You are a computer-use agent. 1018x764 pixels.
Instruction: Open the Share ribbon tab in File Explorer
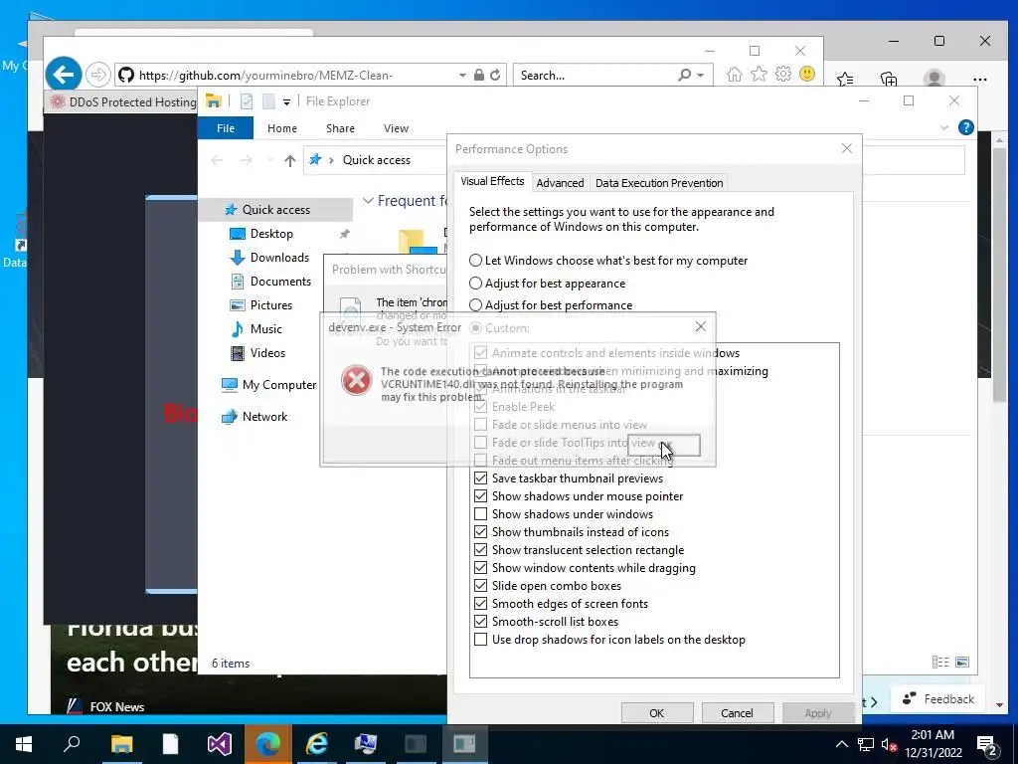click(340, 128)
